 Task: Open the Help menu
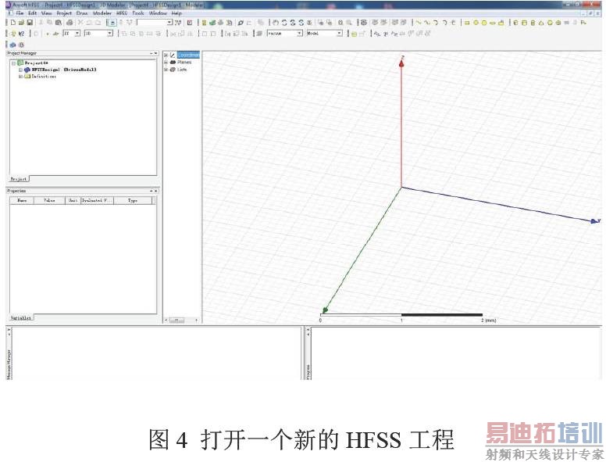pos(176,13)
